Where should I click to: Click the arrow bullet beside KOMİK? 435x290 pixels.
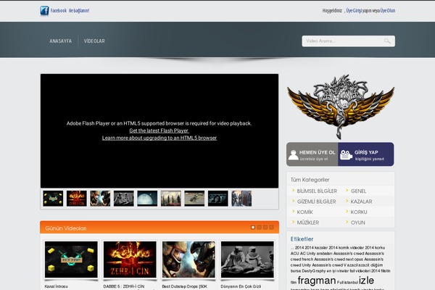(293, 212)
